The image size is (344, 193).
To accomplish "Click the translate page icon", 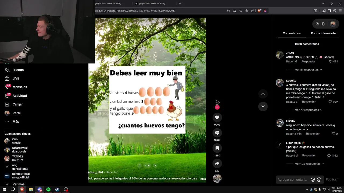I will (x=240, y=11).
